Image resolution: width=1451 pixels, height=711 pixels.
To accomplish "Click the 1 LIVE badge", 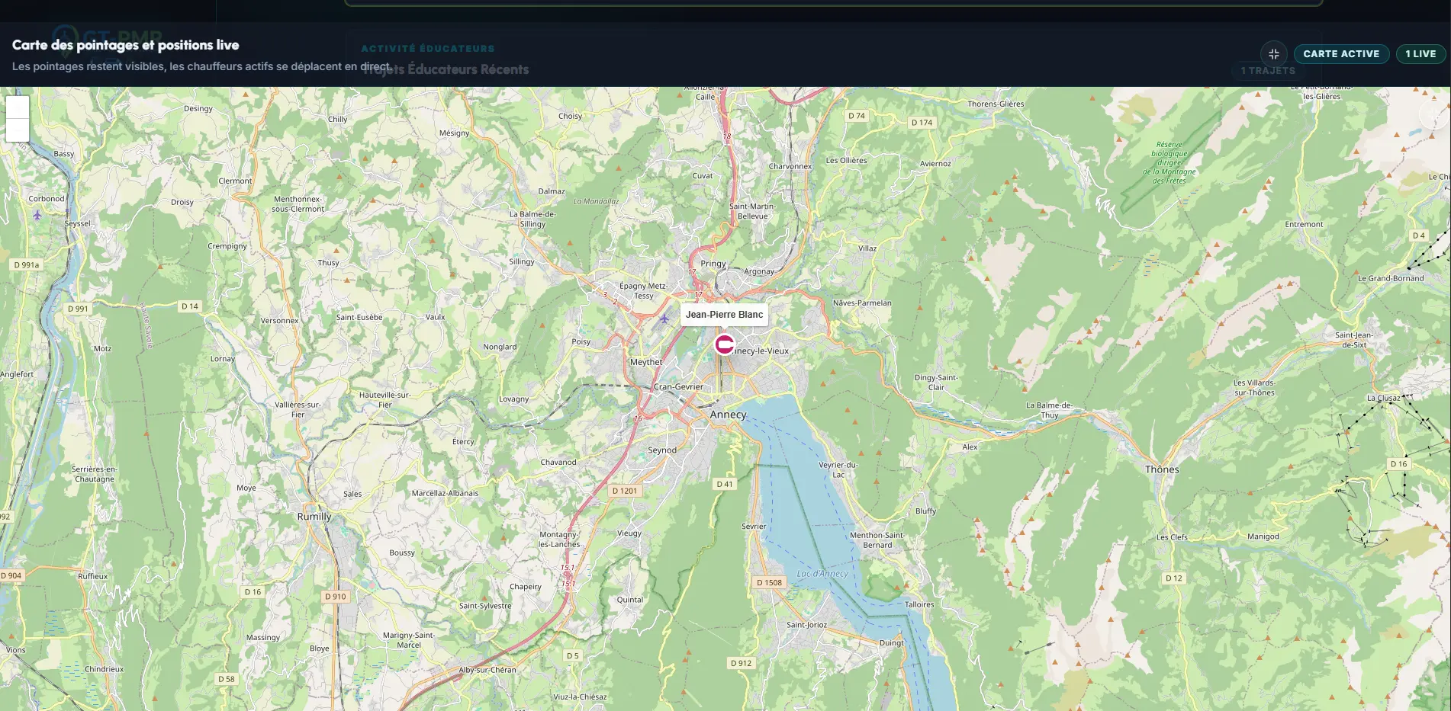I will point(1420,54).
